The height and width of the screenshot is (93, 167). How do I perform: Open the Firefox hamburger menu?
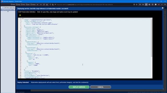[165, 5]
